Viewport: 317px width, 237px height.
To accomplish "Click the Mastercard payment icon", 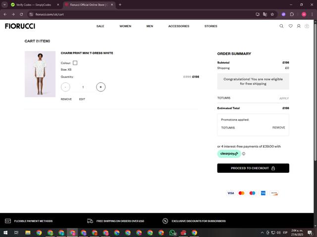I will point(241,193).
